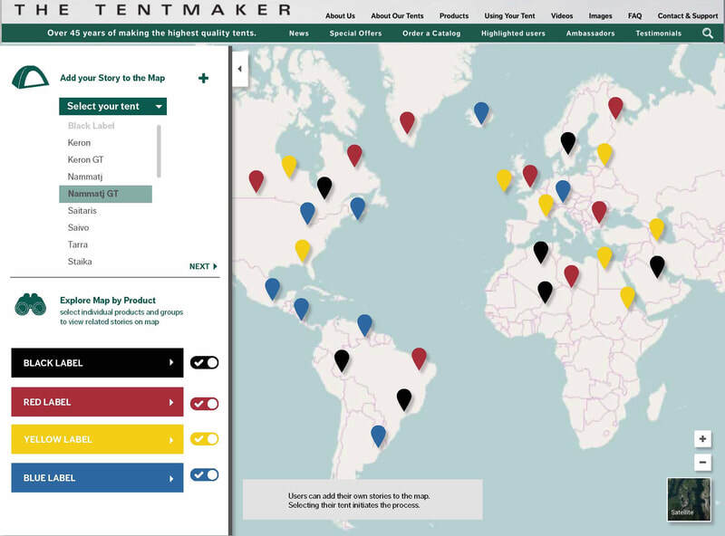
Task: Select the red pin in Finland
Action: coord(615,108)
